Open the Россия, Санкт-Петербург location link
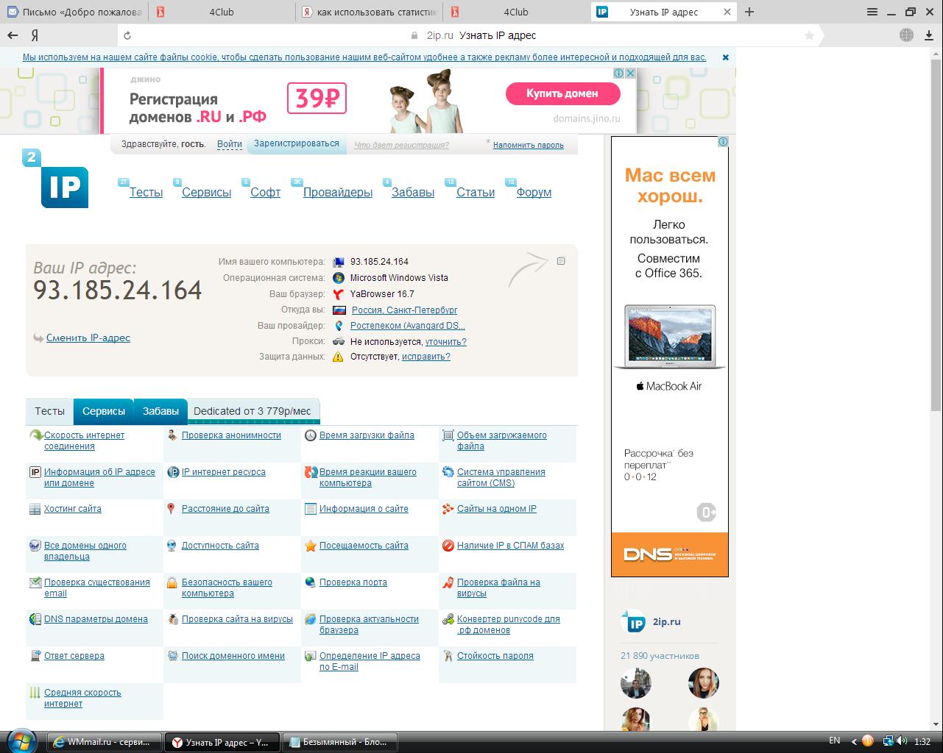943x753 pixels. point(404,310)
